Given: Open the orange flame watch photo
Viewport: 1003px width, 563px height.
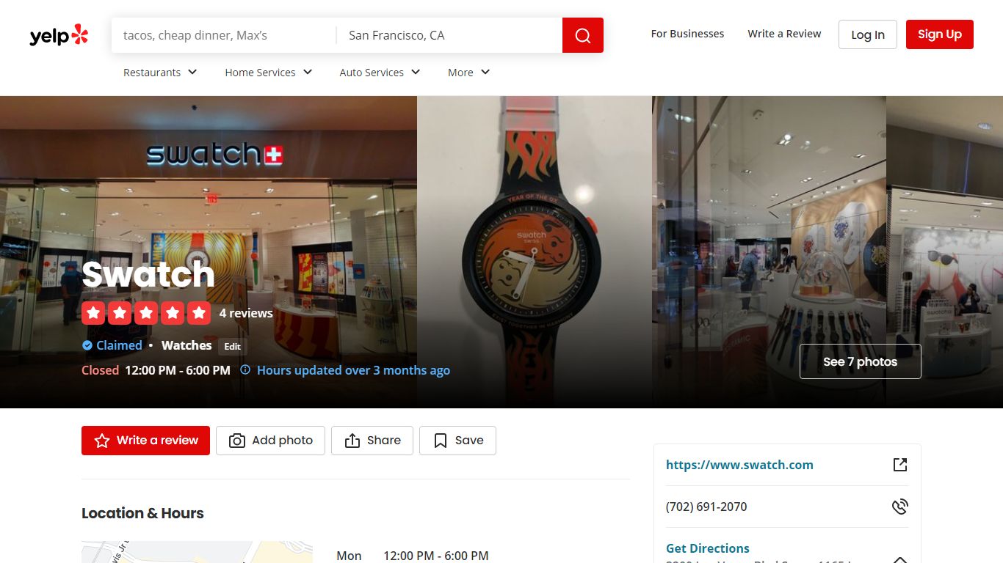Looking at the screenshot, I should click(535, 251).
